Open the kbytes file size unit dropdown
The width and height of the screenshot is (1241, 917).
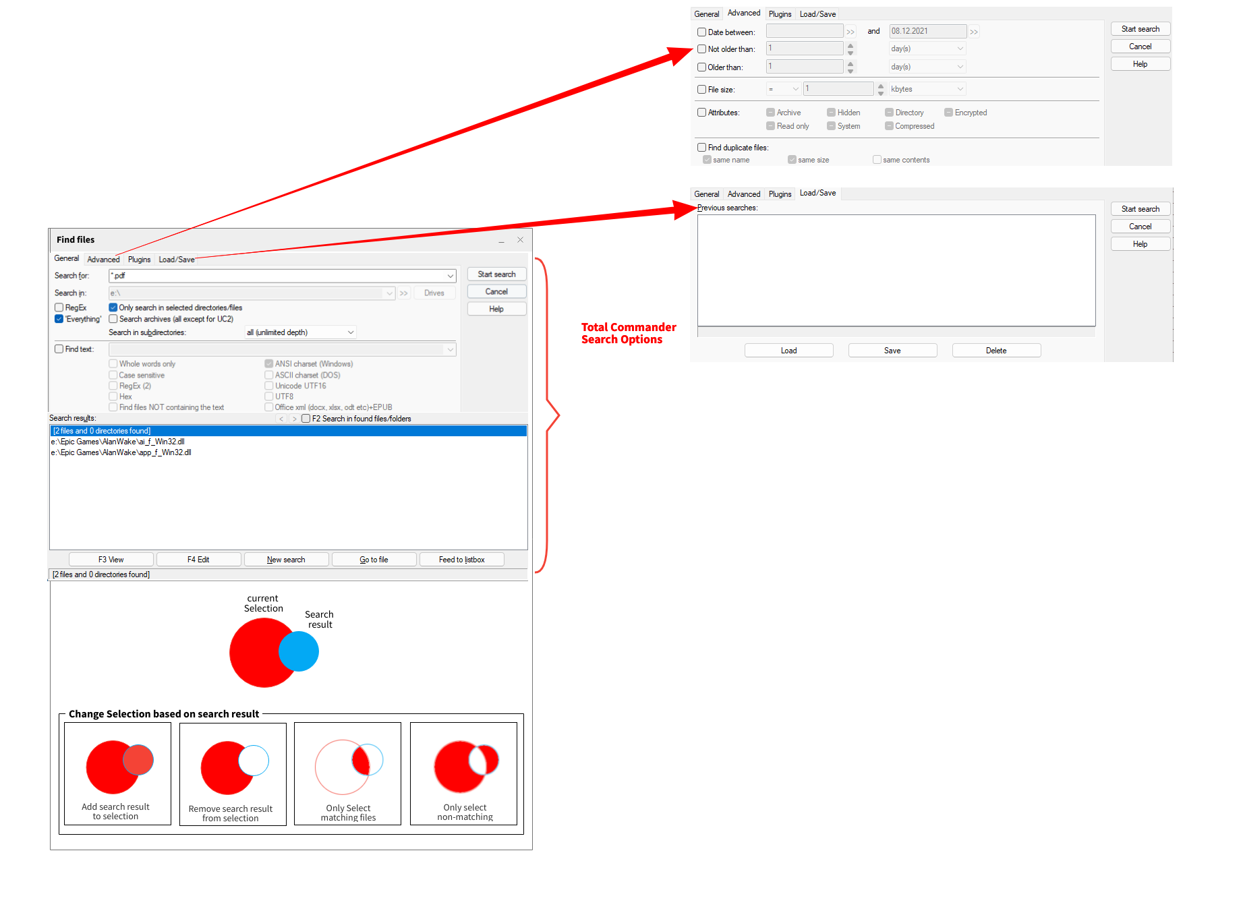pyautogui.click(x=960, y=89)
